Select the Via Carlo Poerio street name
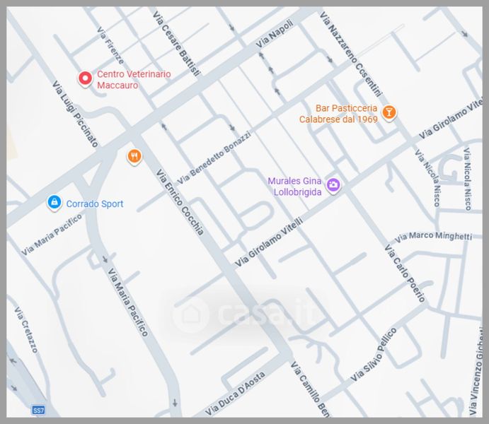489x424 pixels. 404,273
